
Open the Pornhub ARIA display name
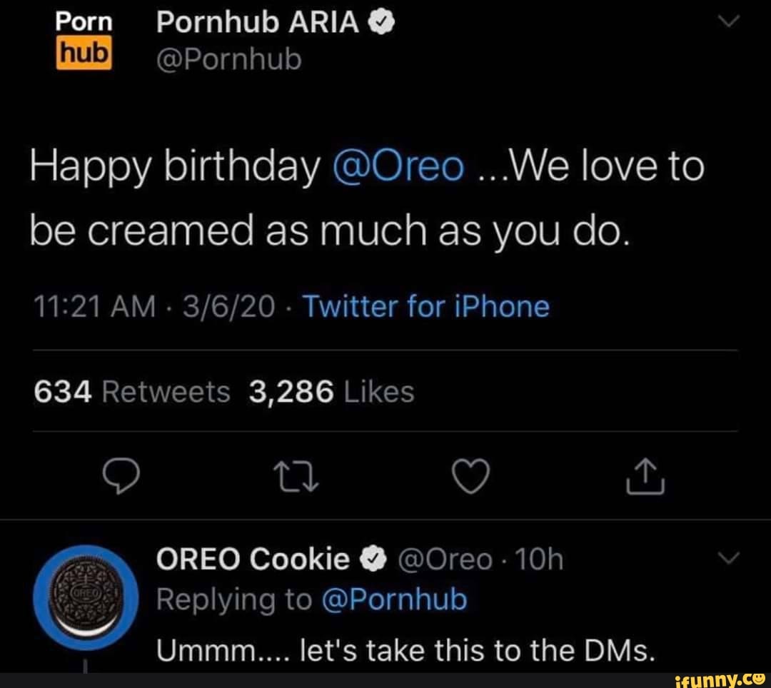tap(257, 24)
